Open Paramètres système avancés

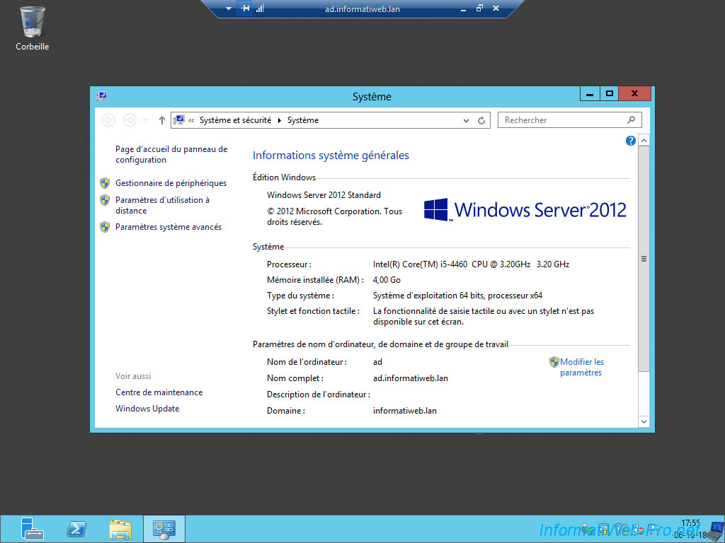(x=169, y=227)
